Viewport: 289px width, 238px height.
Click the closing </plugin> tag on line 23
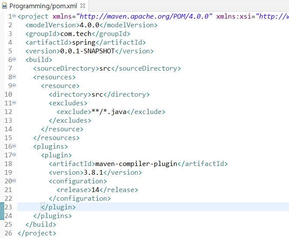point(58,207)
